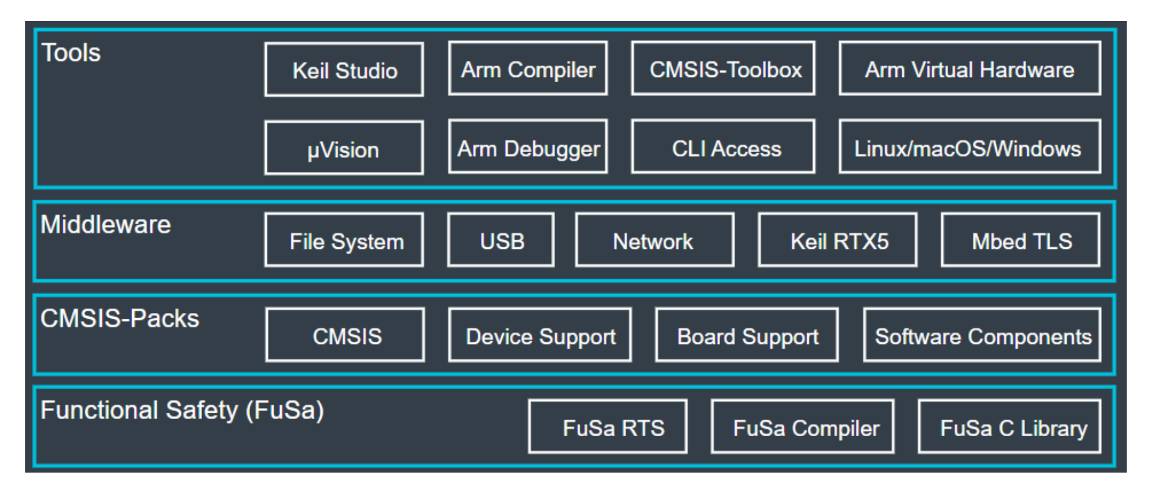Viewport: 1159px width, 499px height.
Task: Open the Device Support block
Action: [540, 335]
